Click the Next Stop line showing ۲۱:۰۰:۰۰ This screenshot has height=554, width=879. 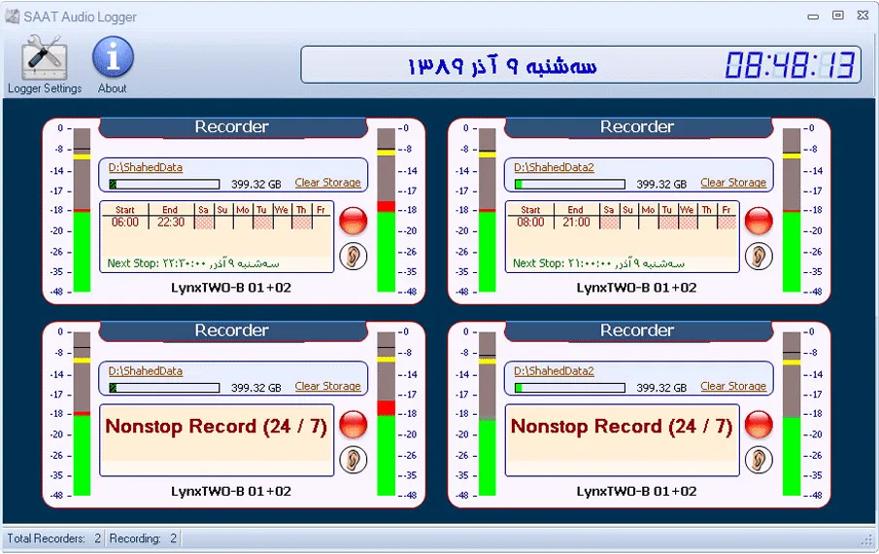click(x=598, y=263)
